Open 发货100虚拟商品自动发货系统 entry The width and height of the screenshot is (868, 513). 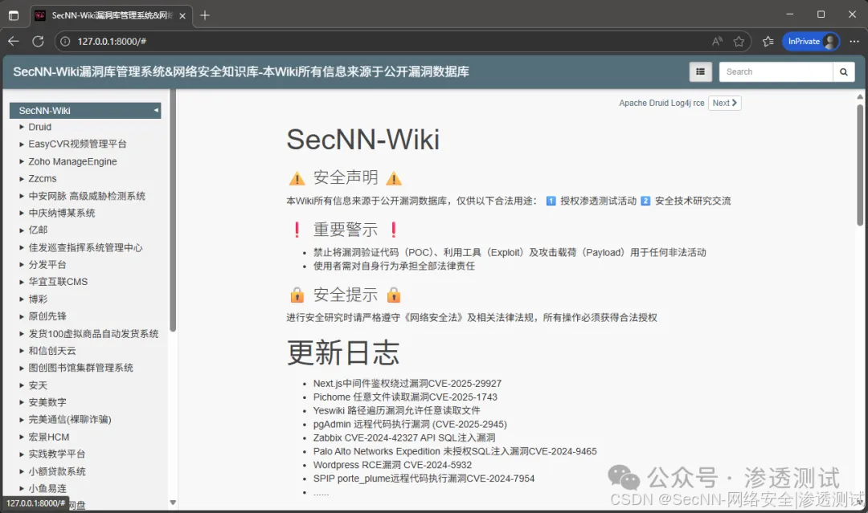pos(93,333)
